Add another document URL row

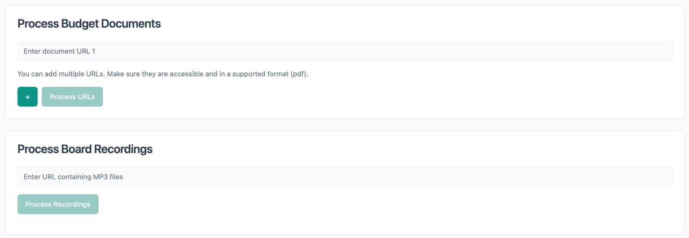tap(28, 97)
